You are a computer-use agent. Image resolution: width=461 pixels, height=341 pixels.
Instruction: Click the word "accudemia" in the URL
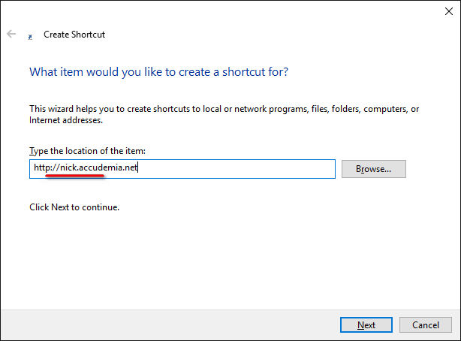click(104, 168)
